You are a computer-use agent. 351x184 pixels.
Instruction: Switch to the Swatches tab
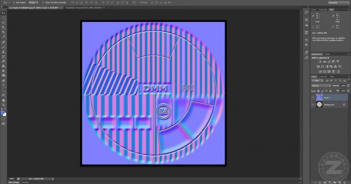(323, 10)
